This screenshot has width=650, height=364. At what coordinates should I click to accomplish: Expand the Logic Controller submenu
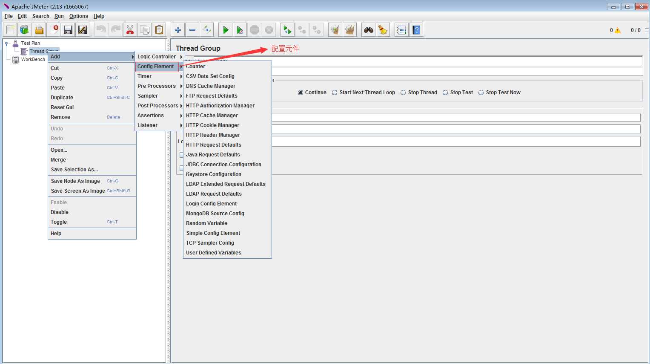coord(159,57)
